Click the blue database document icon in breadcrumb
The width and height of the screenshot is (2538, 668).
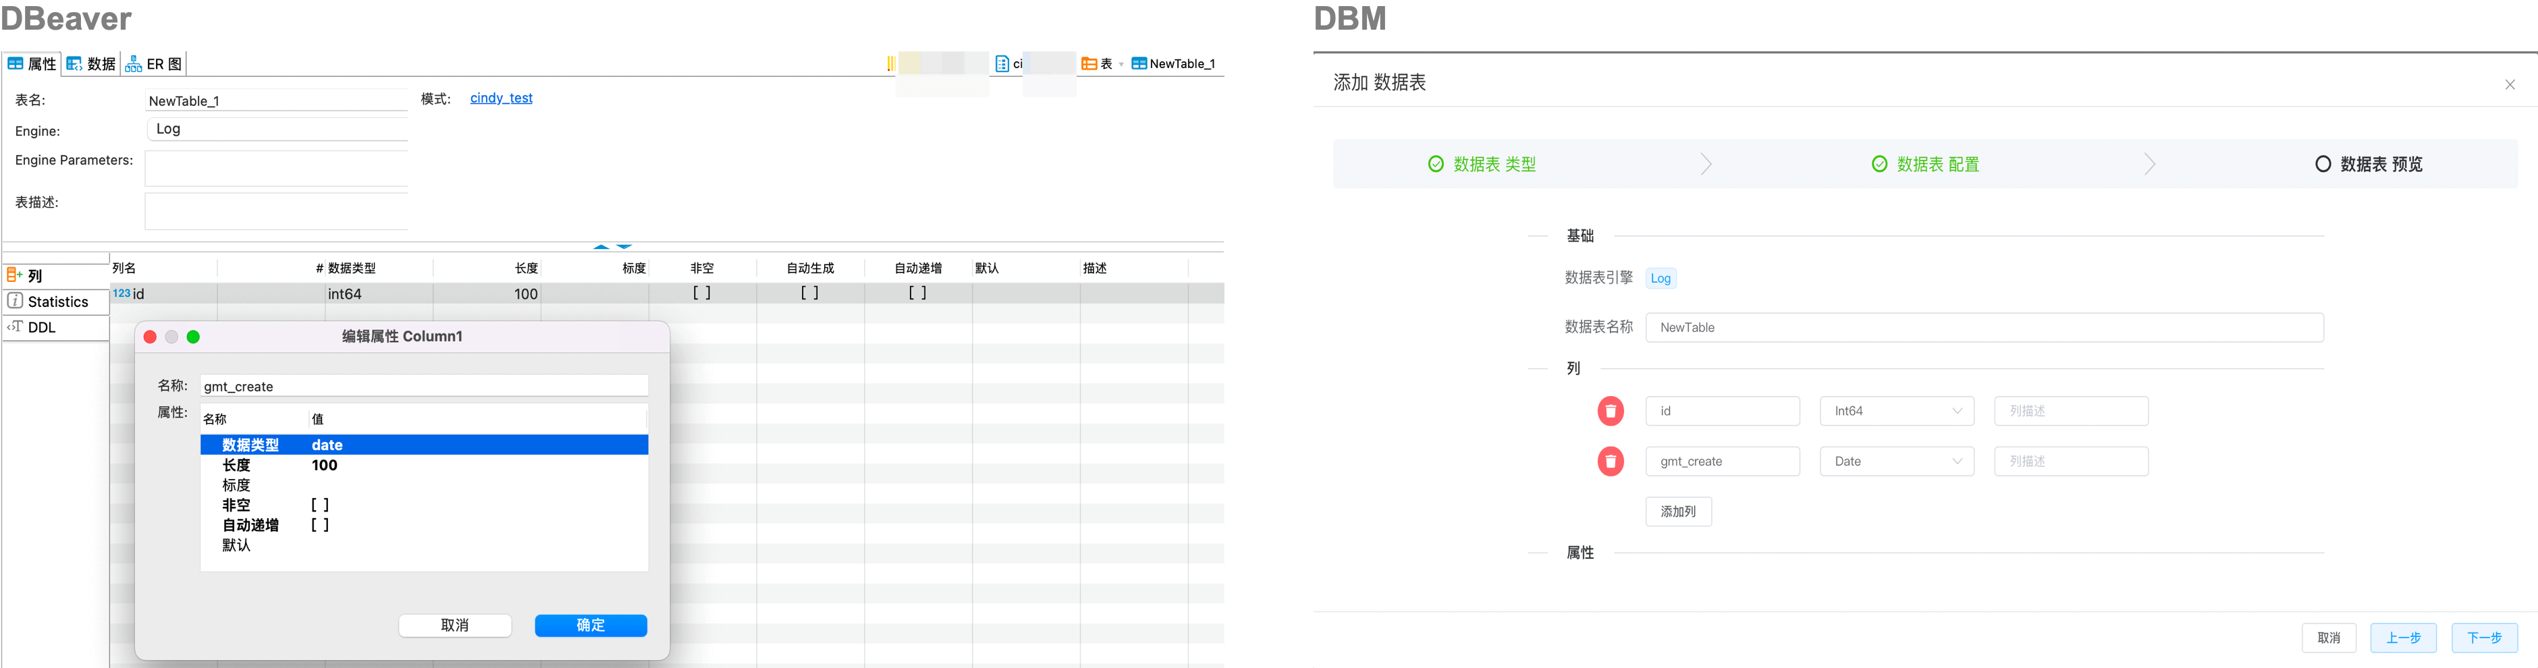pos(1002,63)
